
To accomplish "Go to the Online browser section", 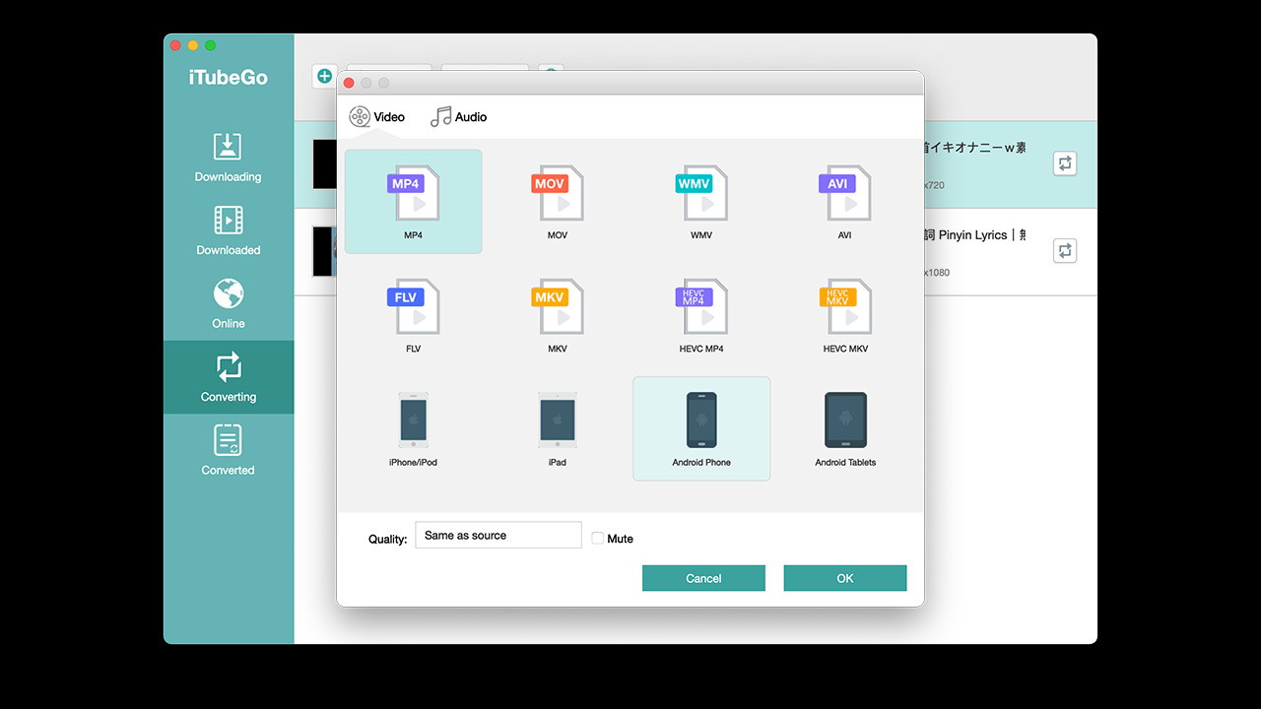I will tap(229, 303).
